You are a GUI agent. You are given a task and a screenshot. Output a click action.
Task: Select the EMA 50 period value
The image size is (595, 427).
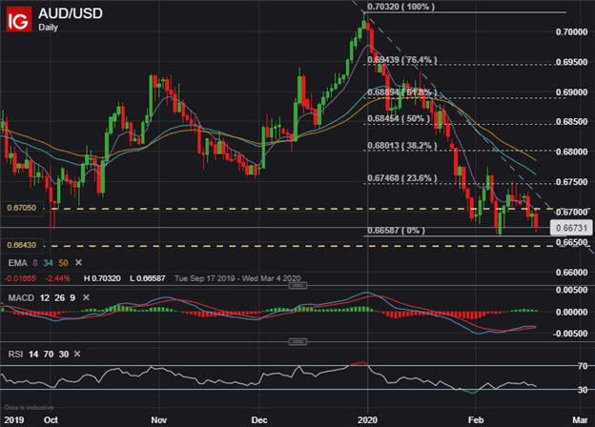tap(63, 263)
